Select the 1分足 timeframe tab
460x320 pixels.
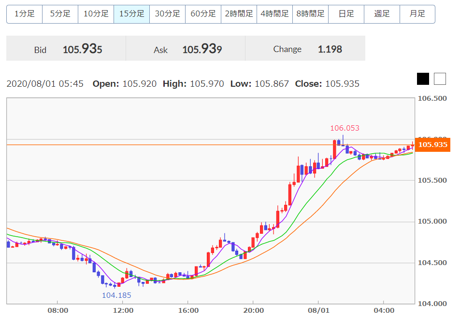(25, 14)
